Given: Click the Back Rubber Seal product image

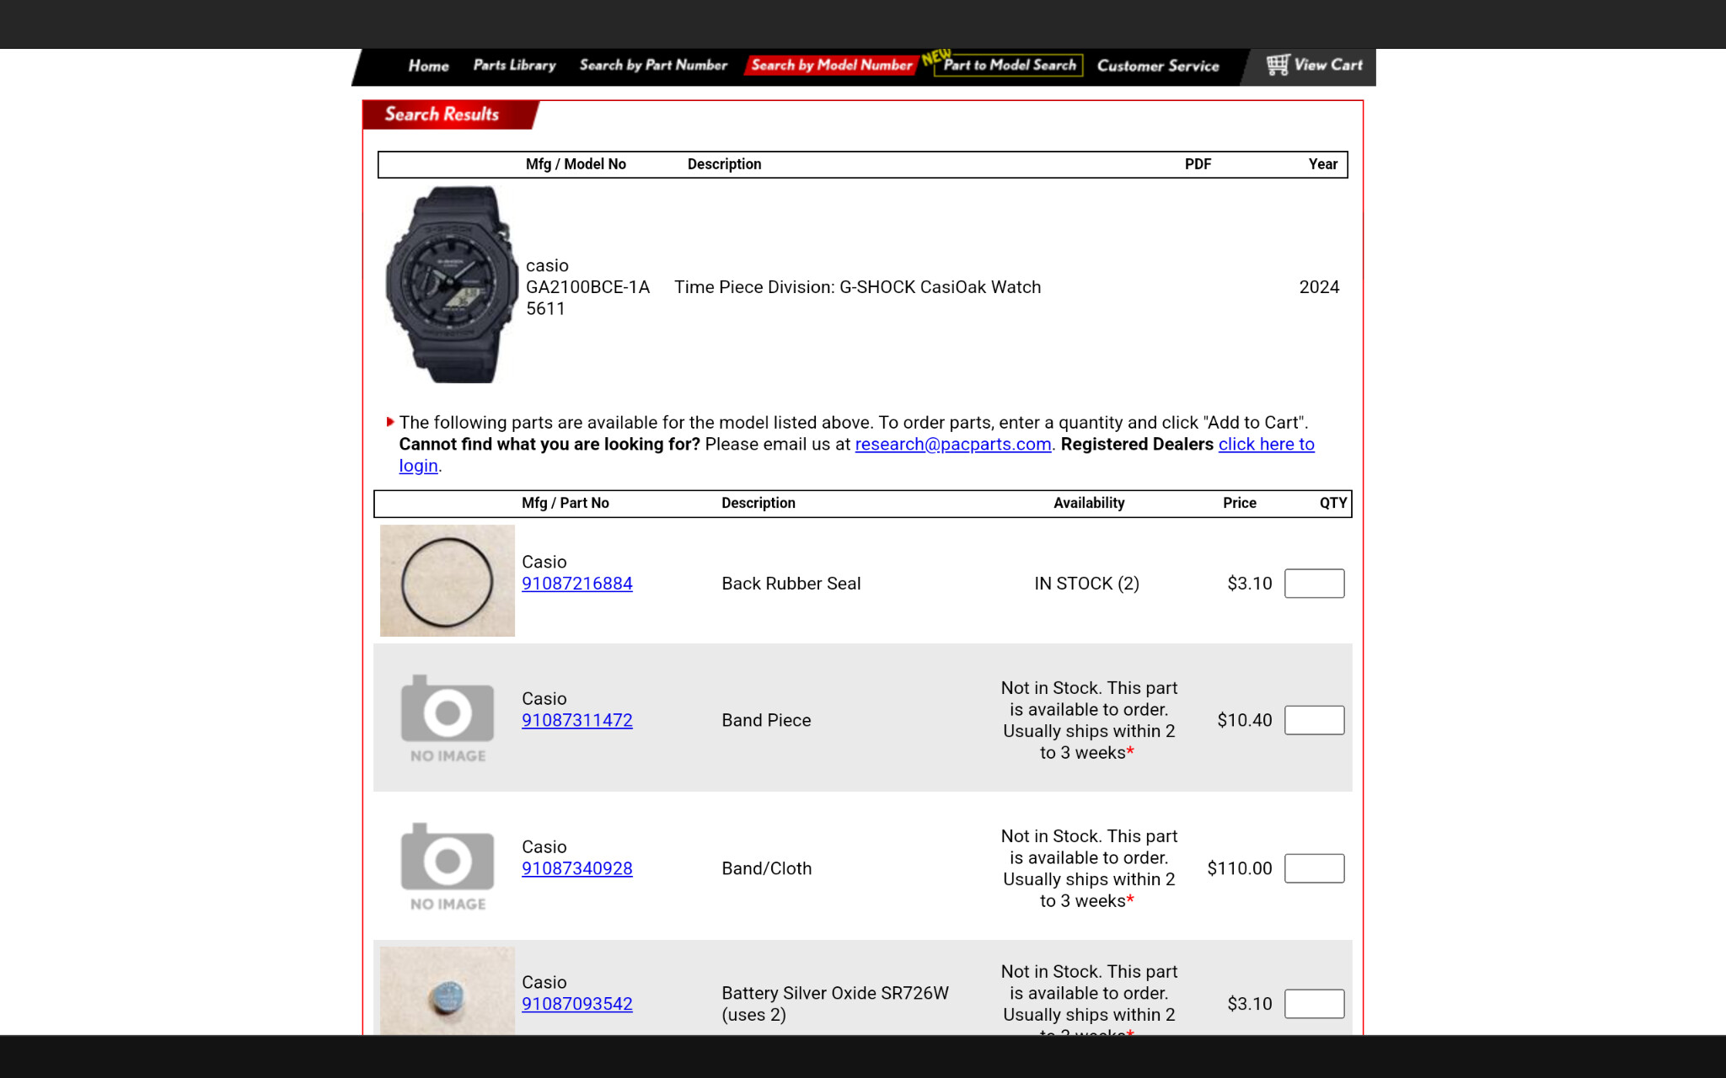Looking at the screenshot, I should click(448, 581).
